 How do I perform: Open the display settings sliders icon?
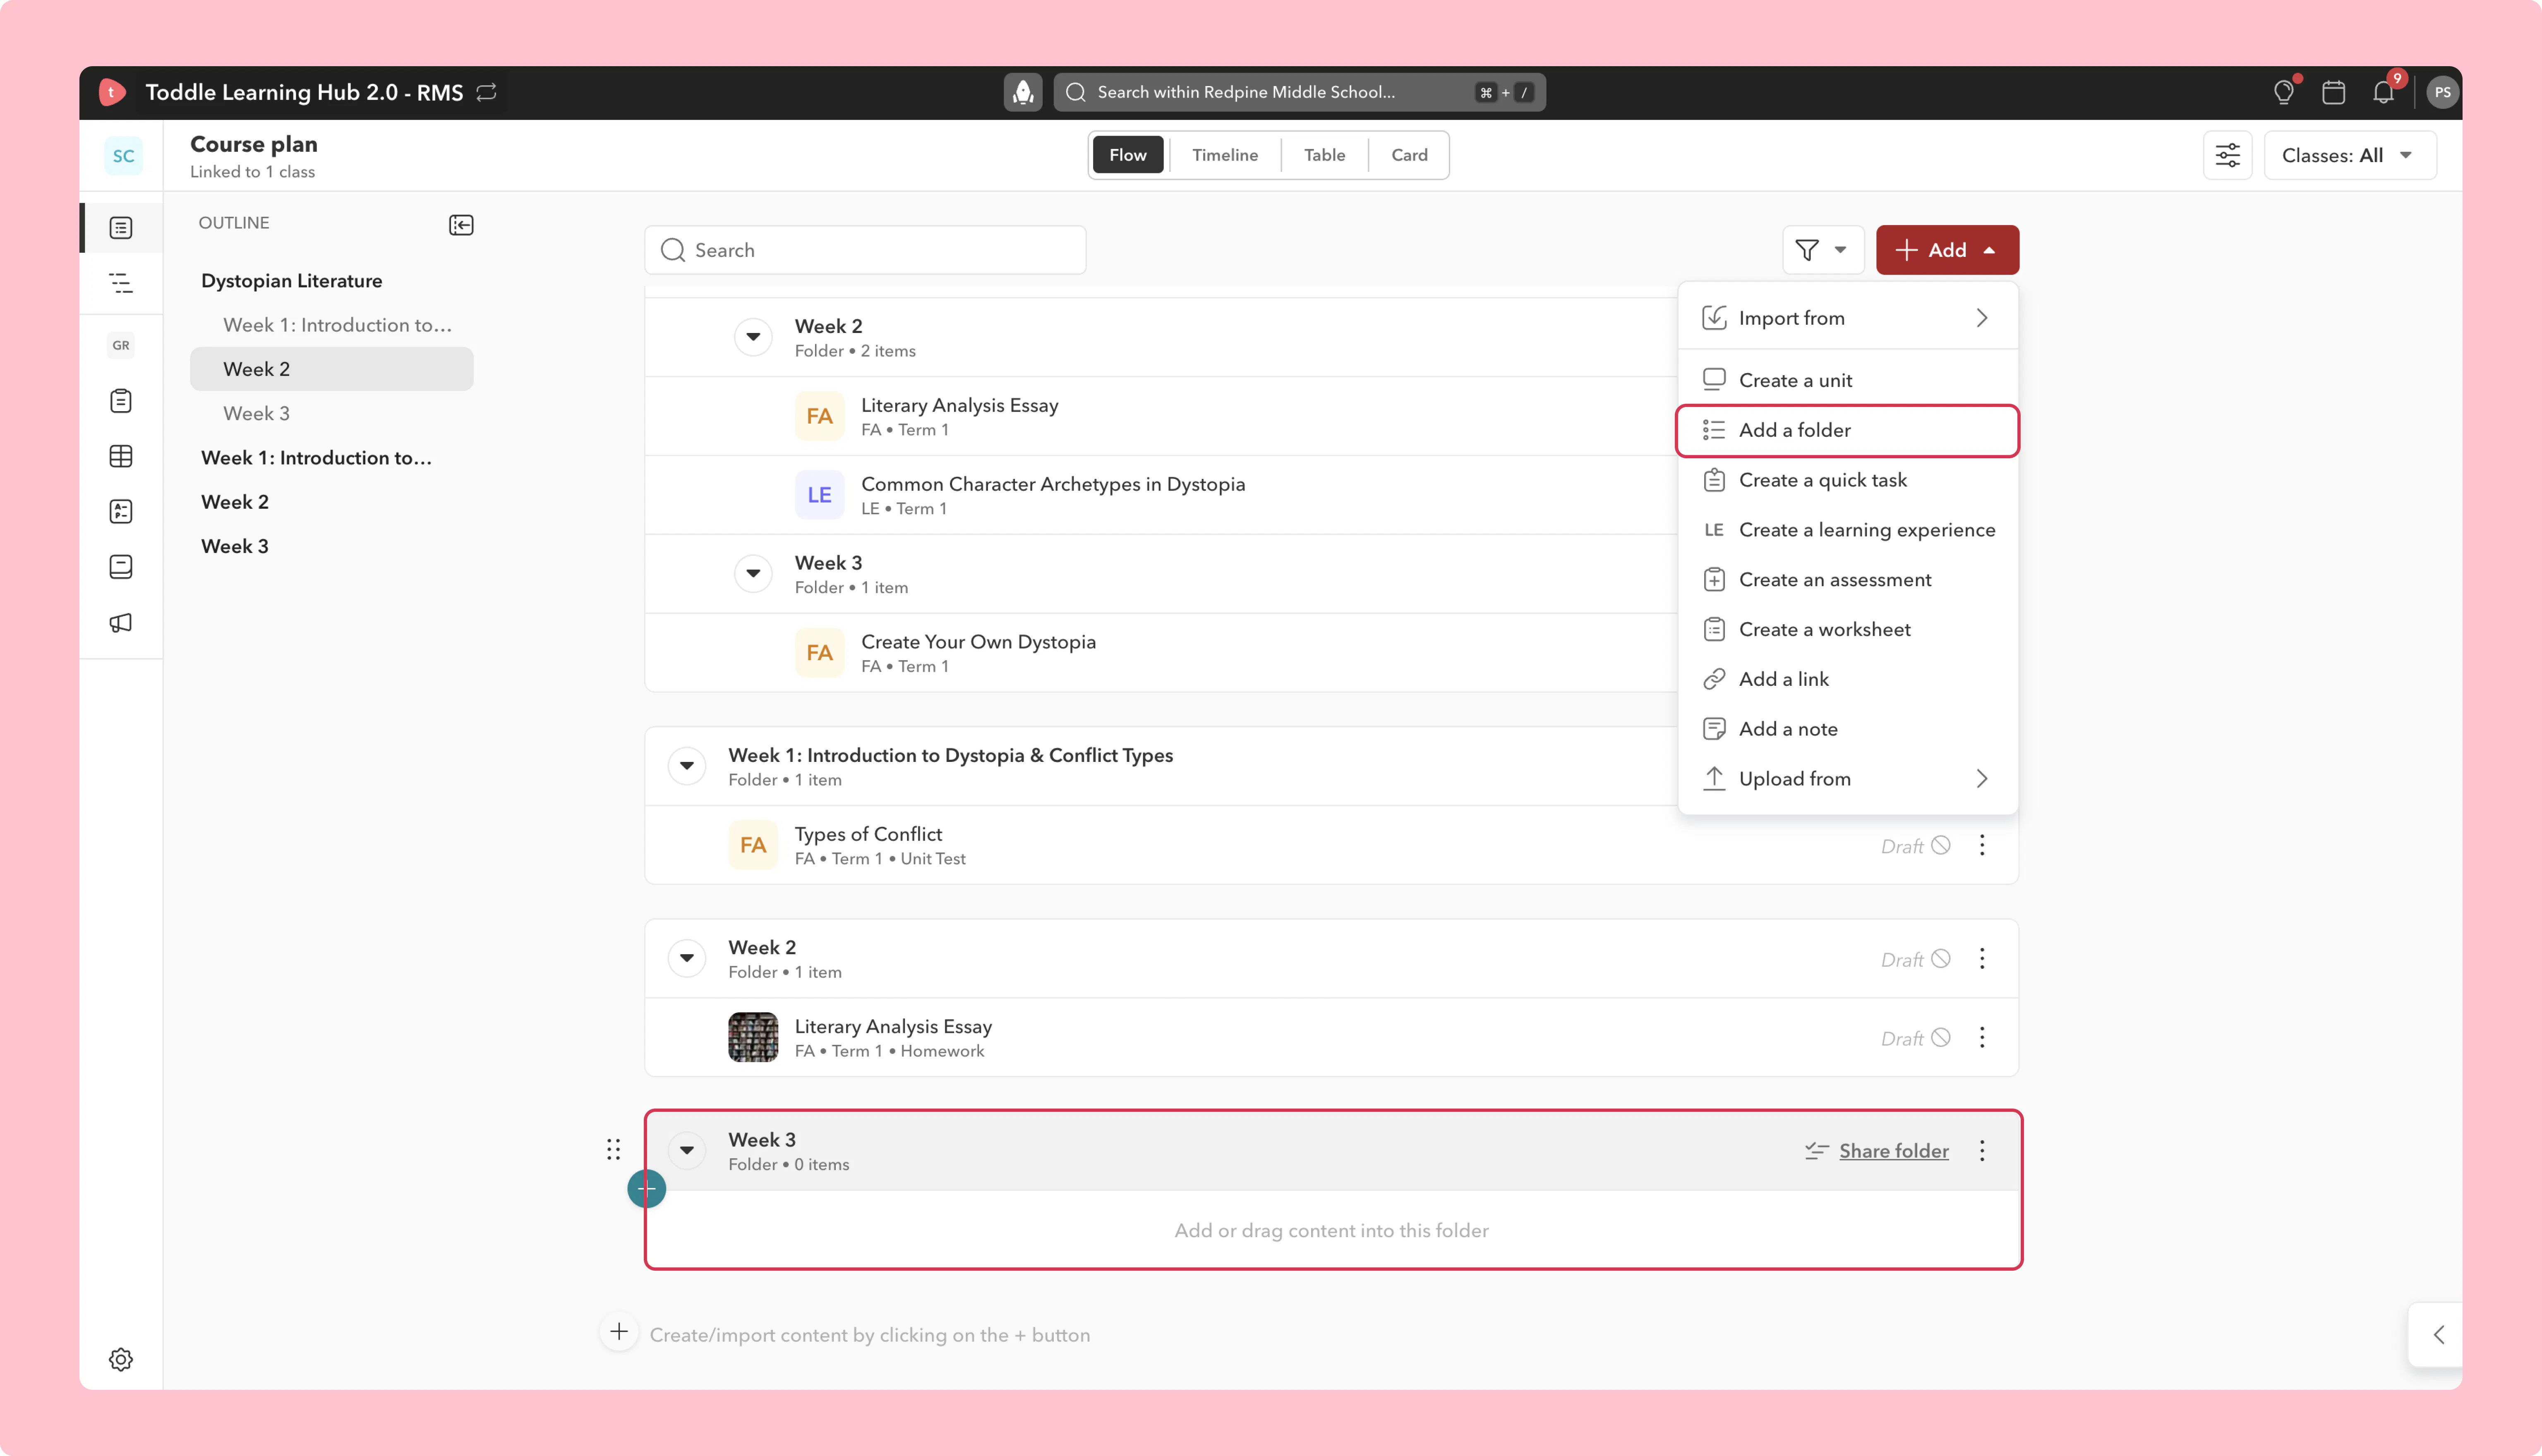click(x=2228, y=155)
